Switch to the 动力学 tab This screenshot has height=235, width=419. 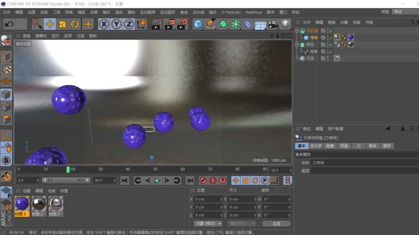pos(316,146)
